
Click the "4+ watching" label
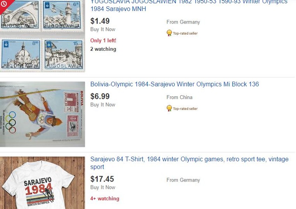(104, 199)
